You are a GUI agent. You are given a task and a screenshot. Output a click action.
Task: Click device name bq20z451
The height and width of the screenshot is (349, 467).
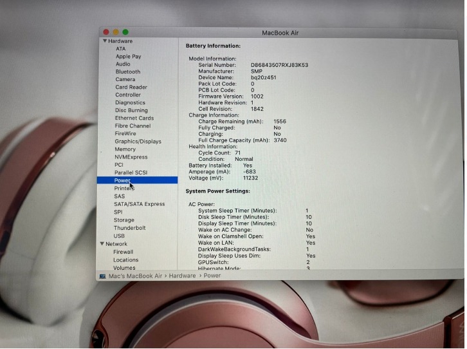click(x=263, y=77)
